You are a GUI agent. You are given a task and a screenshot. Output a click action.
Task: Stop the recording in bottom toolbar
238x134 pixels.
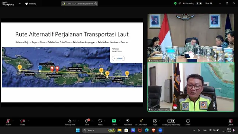pyautogui.click(x=173, y=121)
